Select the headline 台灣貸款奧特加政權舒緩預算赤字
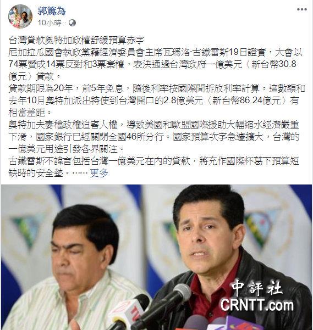The width and height of the screenshot is (313, 330). [76, 40]
